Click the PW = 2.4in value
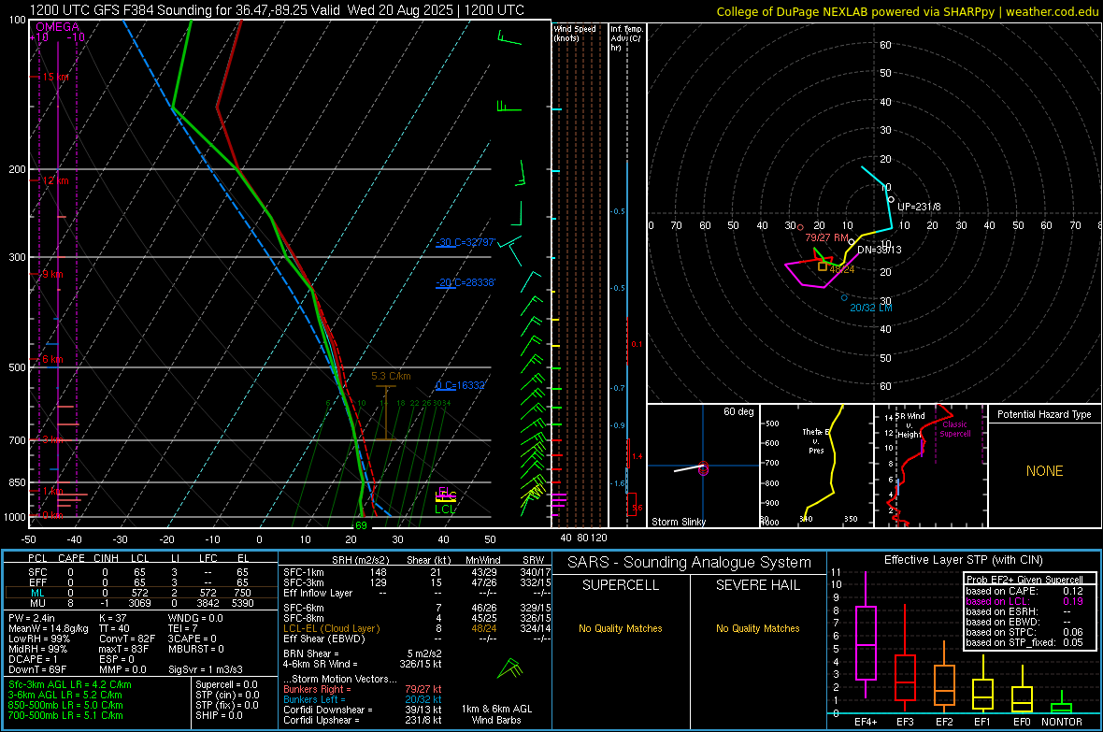 point(32,618)
